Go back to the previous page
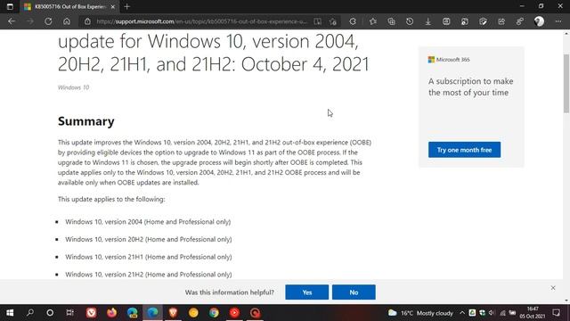The image size is (570, 321). tap(12, 21)
